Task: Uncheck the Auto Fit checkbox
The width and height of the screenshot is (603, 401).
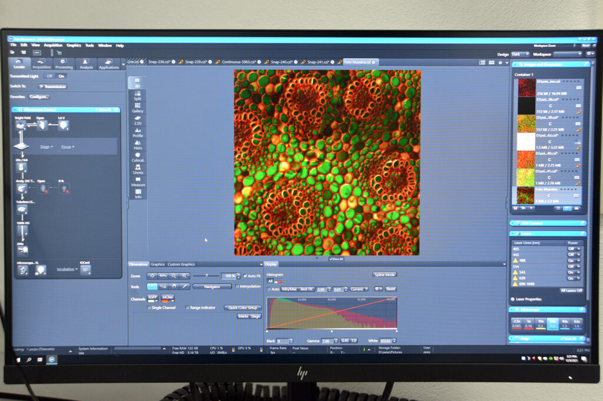Action: pos(246,276)
